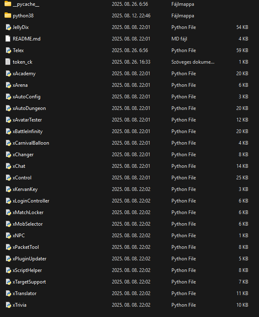
Task: Click the __pycache__ folder icon
Action: pyautogui.click(x=7, y=4)
